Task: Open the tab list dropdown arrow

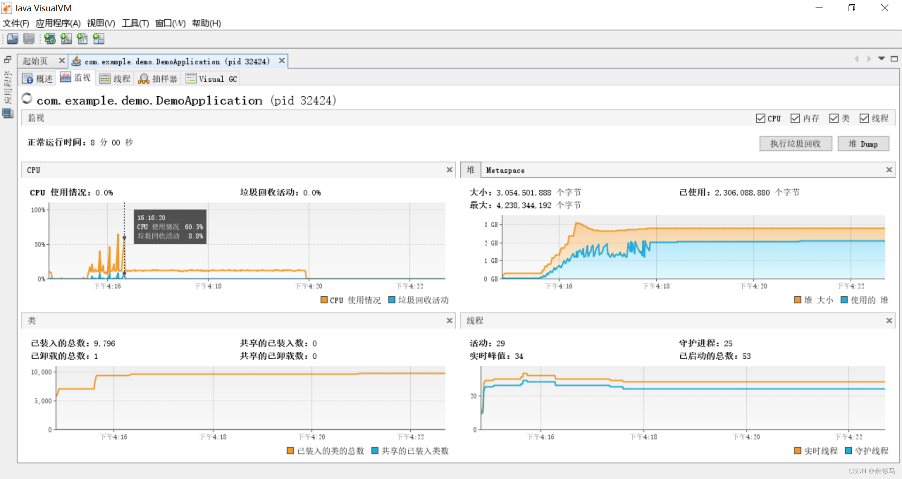Action: (881, 58)
